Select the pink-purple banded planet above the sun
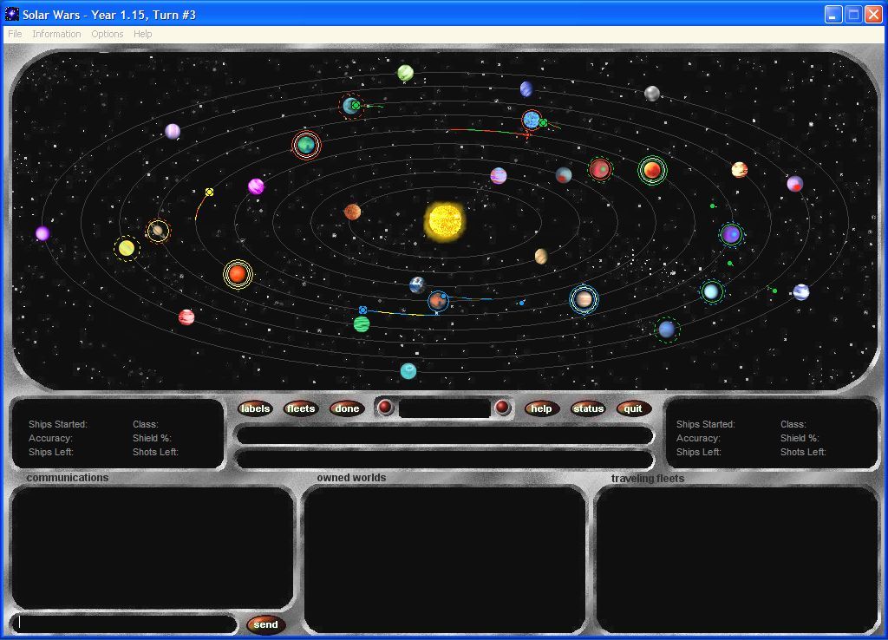The width and height of the screenshot is (888, 640). [499, 175]
